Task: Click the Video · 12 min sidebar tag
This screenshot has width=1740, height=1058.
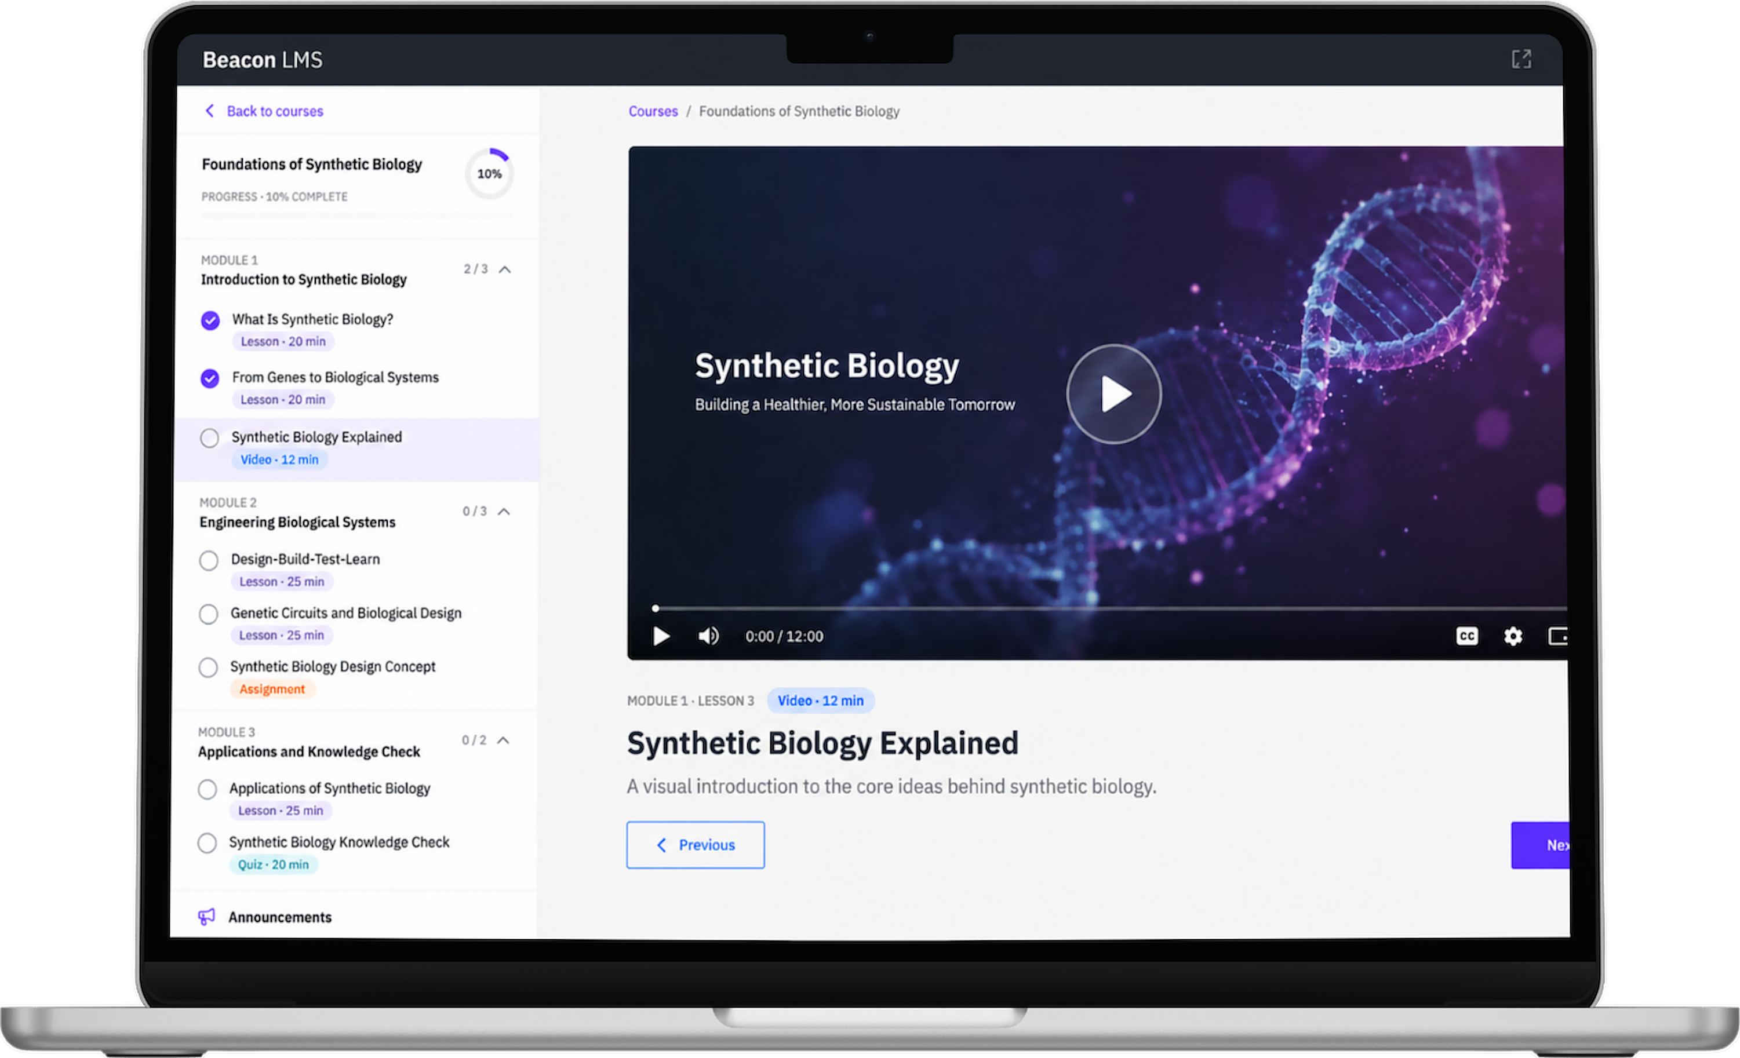Action: (x=279, y=459)
